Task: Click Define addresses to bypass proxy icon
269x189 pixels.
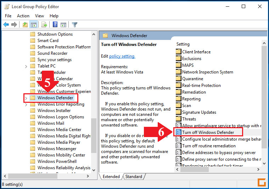Action: pos(179,152)
